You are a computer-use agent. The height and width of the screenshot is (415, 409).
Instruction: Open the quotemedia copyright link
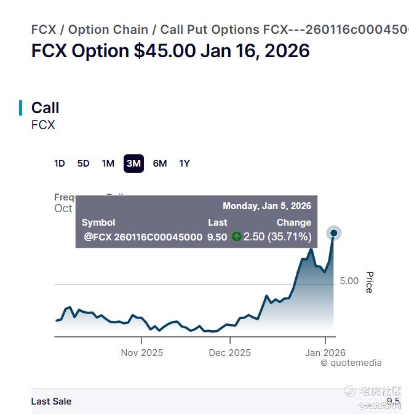tap(351, 363)
